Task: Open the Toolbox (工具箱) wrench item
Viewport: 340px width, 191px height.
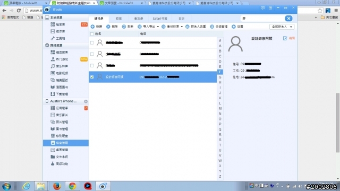Action: point(66,38)
